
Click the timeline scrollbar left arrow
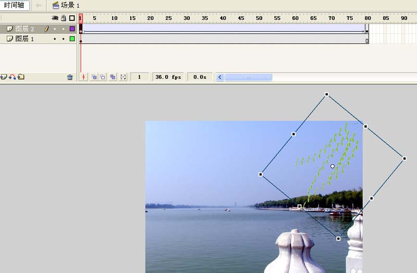tap(220, 77)
